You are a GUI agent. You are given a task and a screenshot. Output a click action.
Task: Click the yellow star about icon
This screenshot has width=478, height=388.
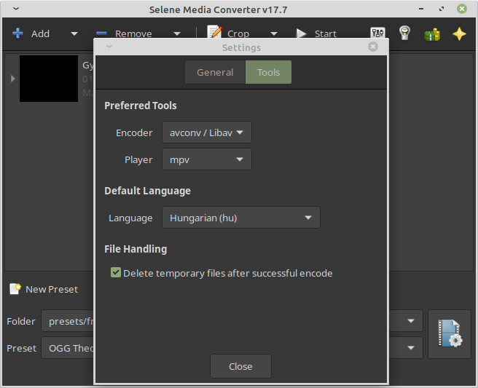459,33
